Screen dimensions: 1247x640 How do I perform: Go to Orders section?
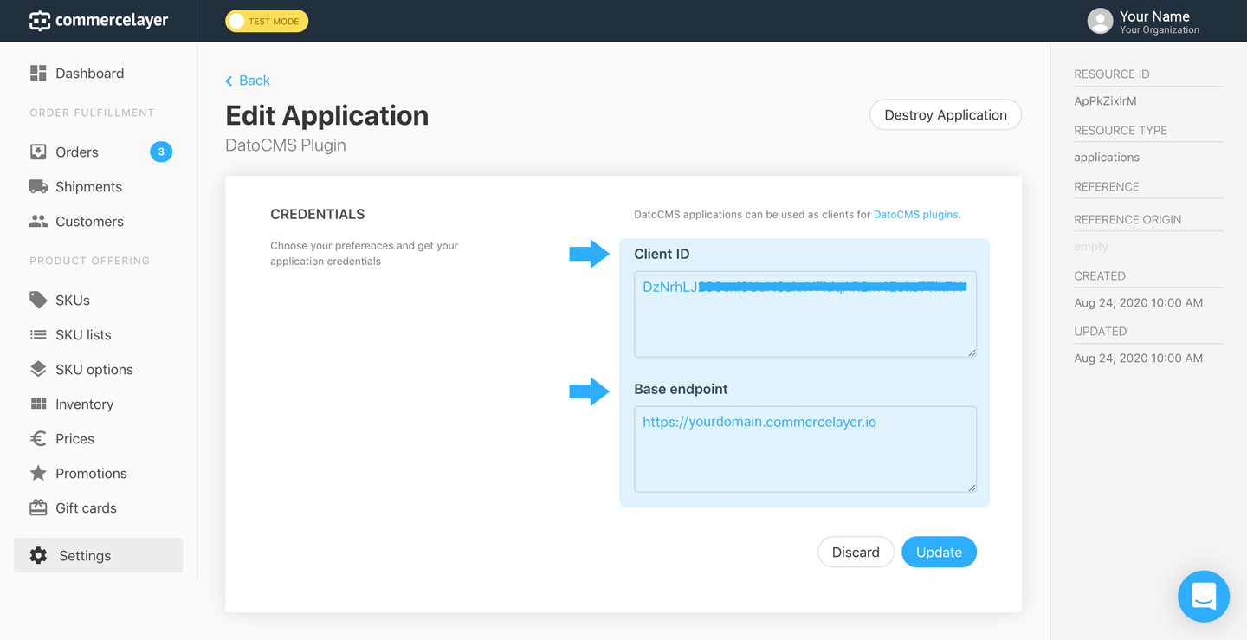(x=77, y=152)
